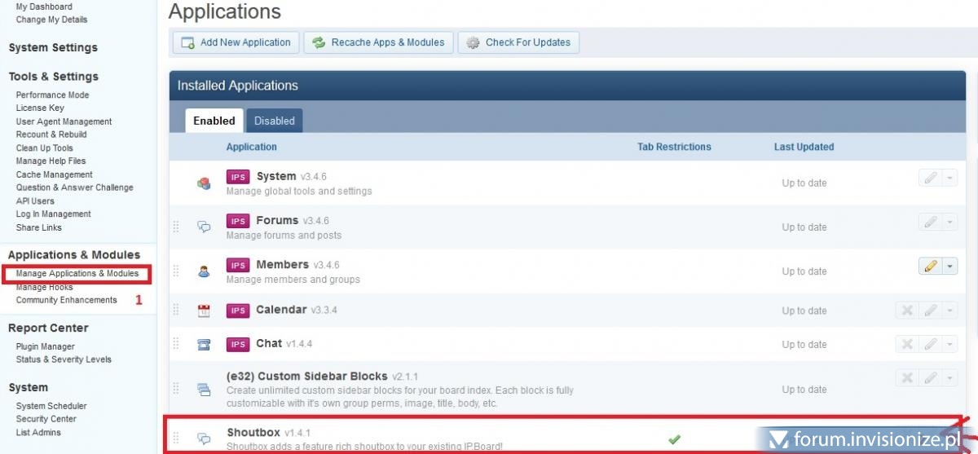Edit Custom Sidebar Blocks with pencil icon
978x454 pixels.
click(930, 378)
